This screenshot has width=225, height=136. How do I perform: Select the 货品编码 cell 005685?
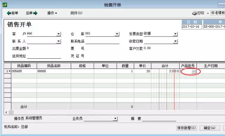pyautogui.click(x=24, y=71)
